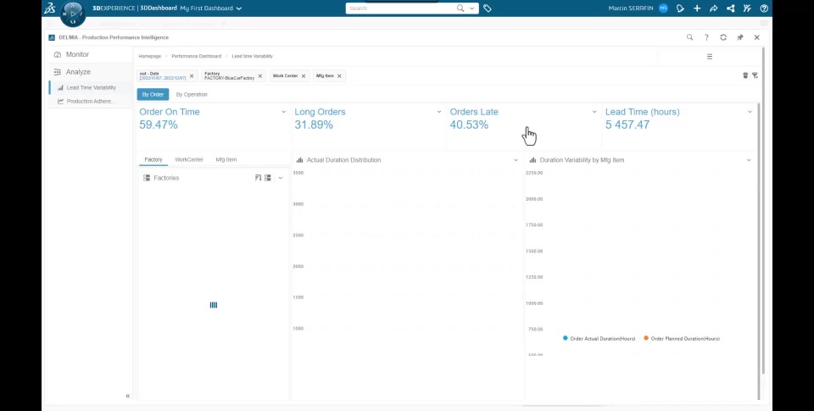The image size is (814, 411).
Task: Click the Actual Duration Distribution chart icon
Action: 299,160
